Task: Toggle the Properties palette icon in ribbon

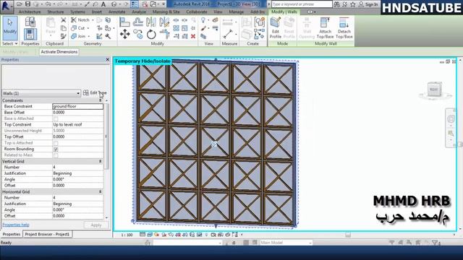Action: click(x=30, y=34)
